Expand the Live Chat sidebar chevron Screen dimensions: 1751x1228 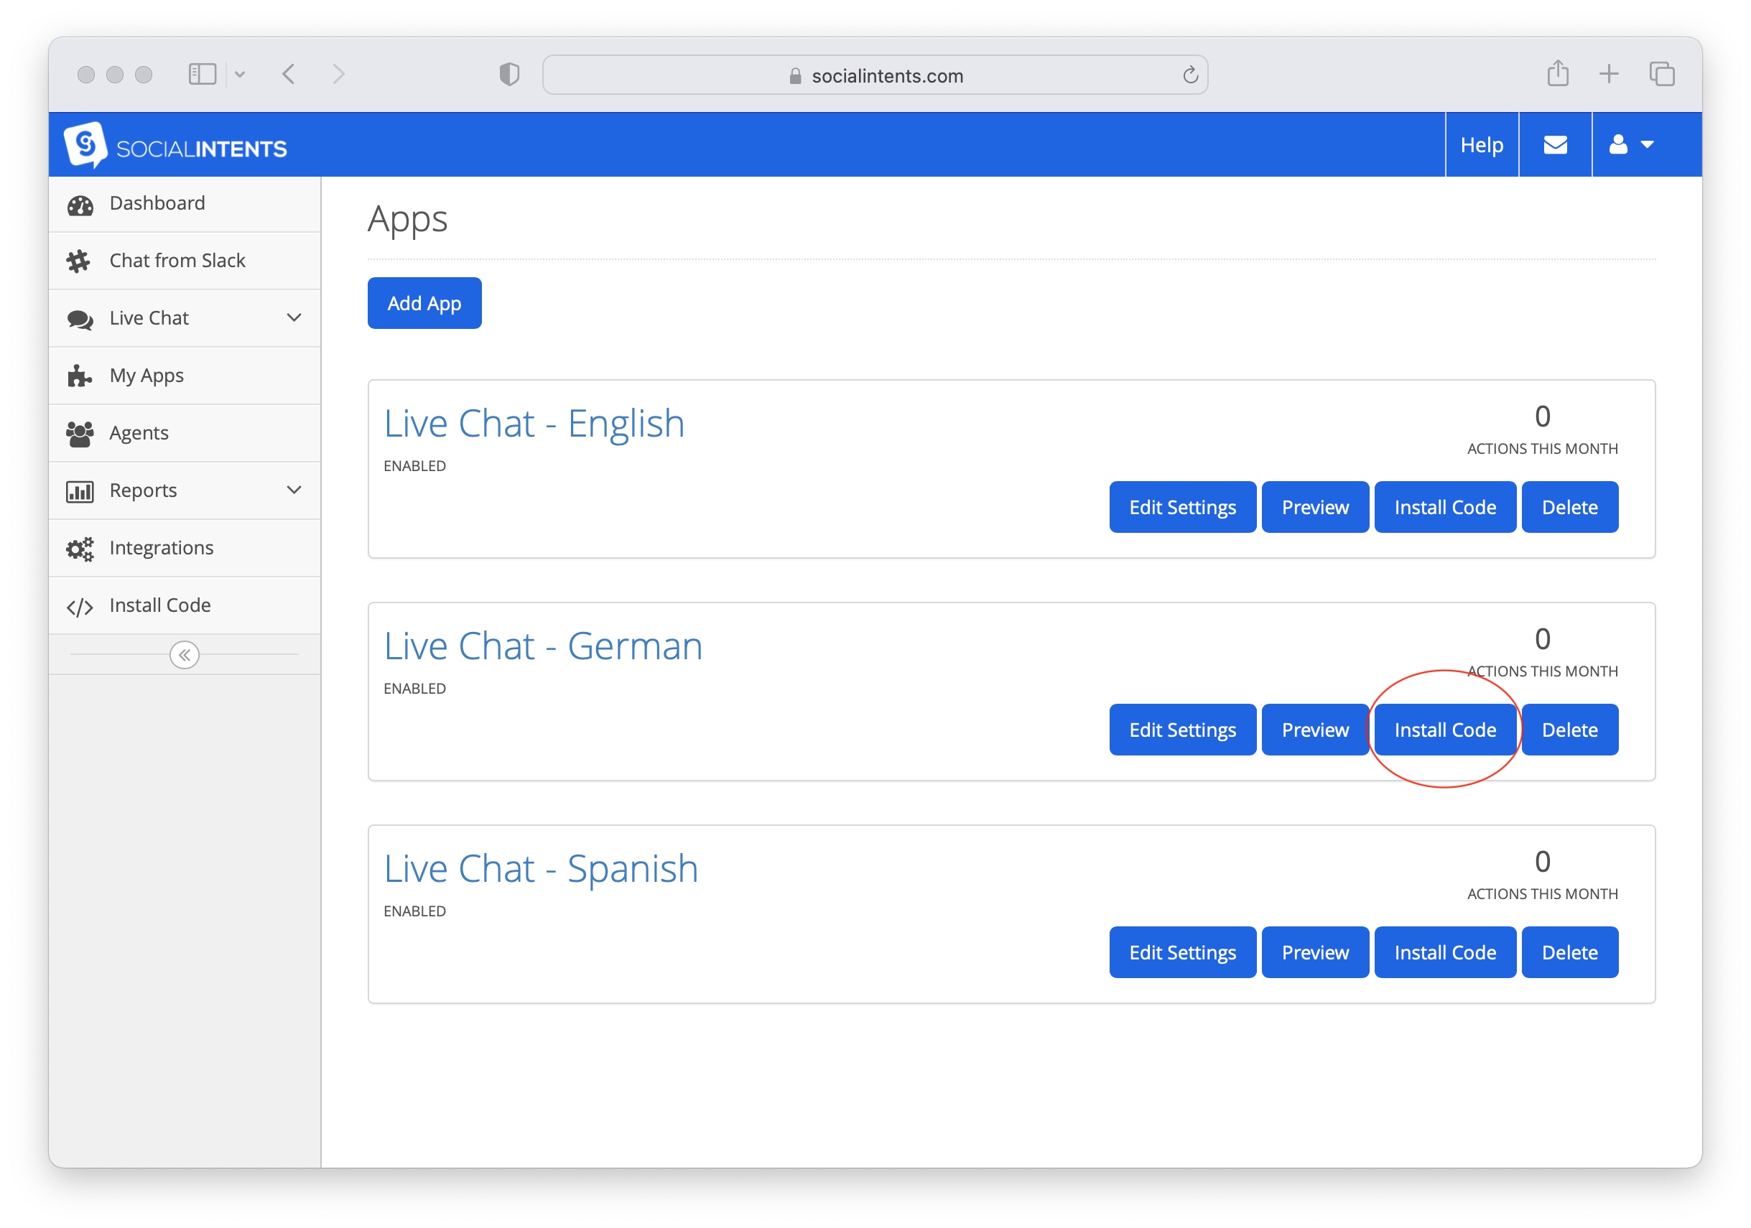pyautogui.click(x=294, y=317)
